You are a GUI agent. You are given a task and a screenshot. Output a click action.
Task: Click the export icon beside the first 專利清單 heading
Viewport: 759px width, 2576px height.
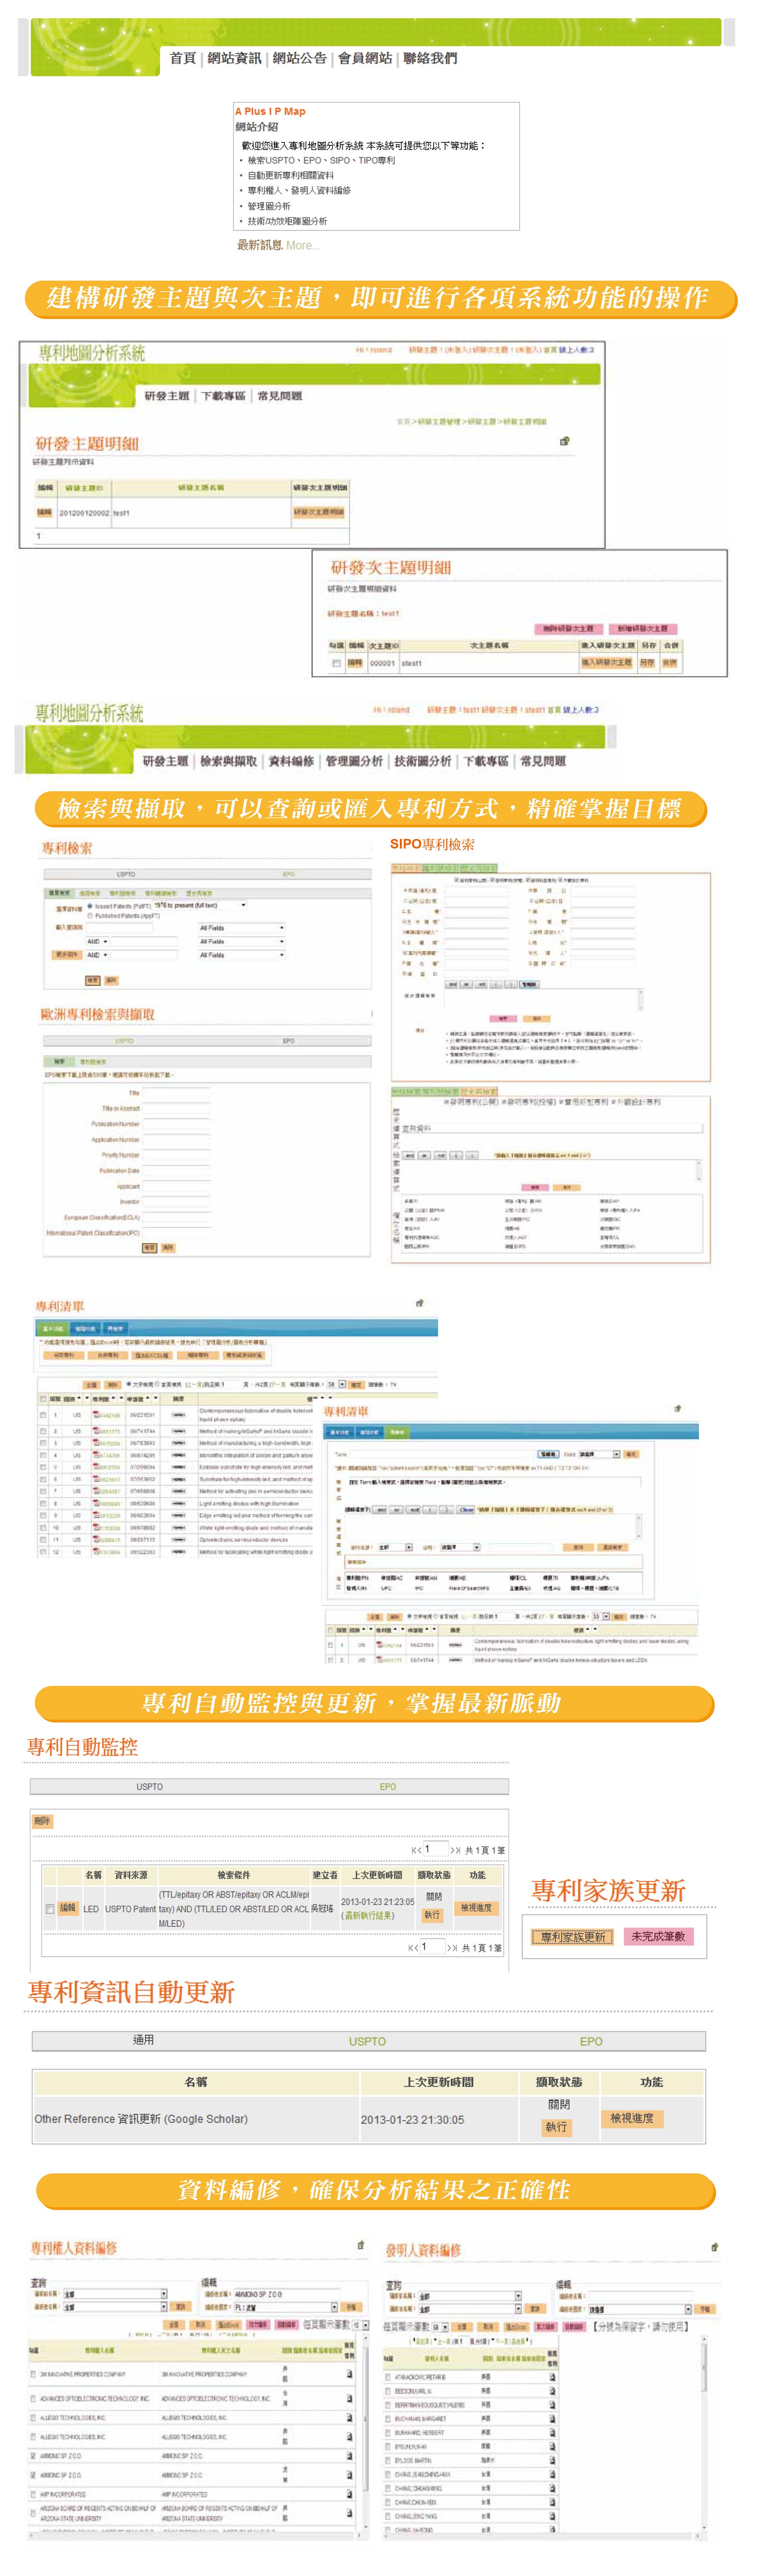[420, 1303]
